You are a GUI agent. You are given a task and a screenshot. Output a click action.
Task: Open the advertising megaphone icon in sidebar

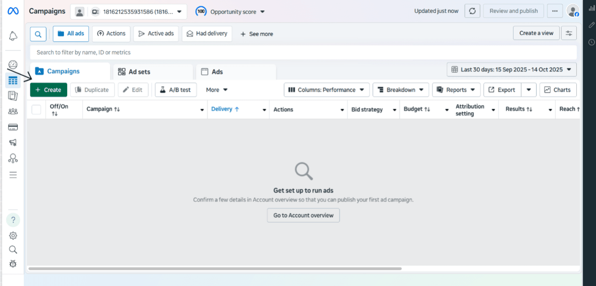pyautogui.click(x=13, y=143)
